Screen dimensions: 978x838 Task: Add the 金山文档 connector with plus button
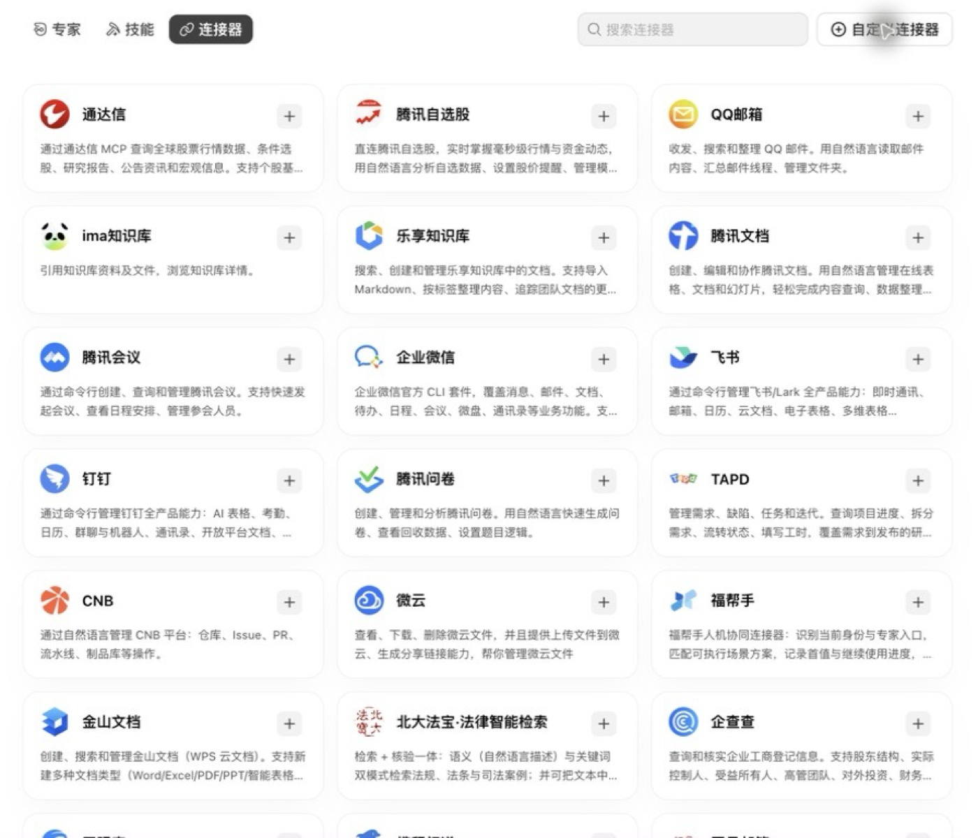[x=289, y=724]
